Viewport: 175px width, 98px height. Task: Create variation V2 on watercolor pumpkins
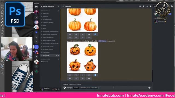(x=76, y=38)
